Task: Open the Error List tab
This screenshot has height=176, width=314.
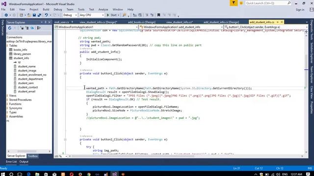Action: (x=11, y=162)
